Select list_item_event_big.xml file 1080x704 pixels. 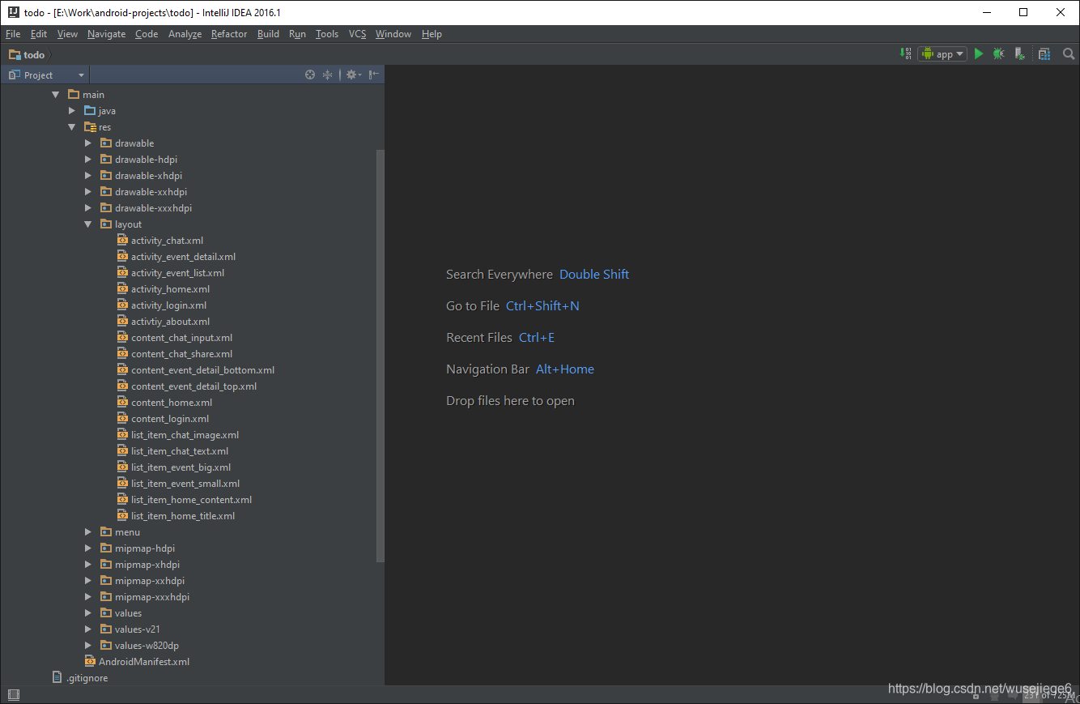[x=181, y=467]
